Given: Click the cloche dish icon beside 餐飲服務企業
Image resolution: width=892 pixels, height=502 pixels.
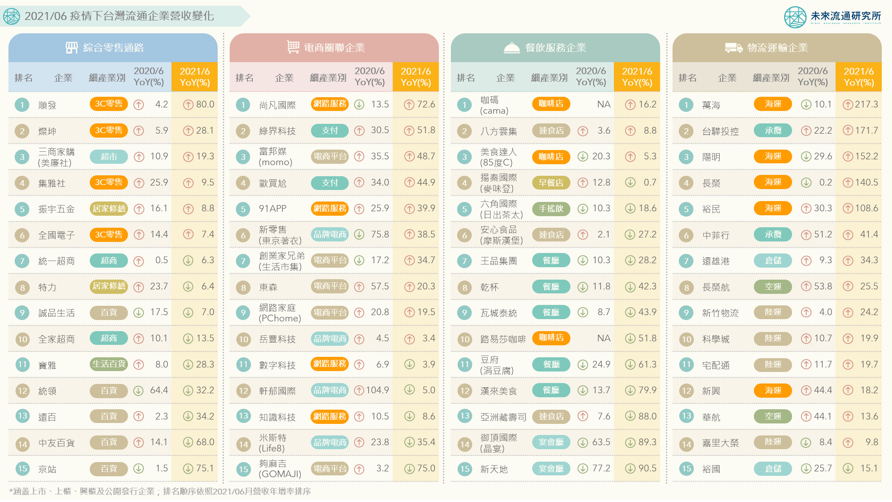Looking at the screenshot, I should [512, 47].
